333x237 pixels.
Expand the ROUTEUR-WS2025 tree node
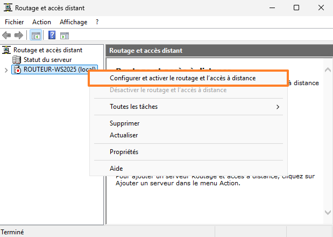[x=6, y=70]
